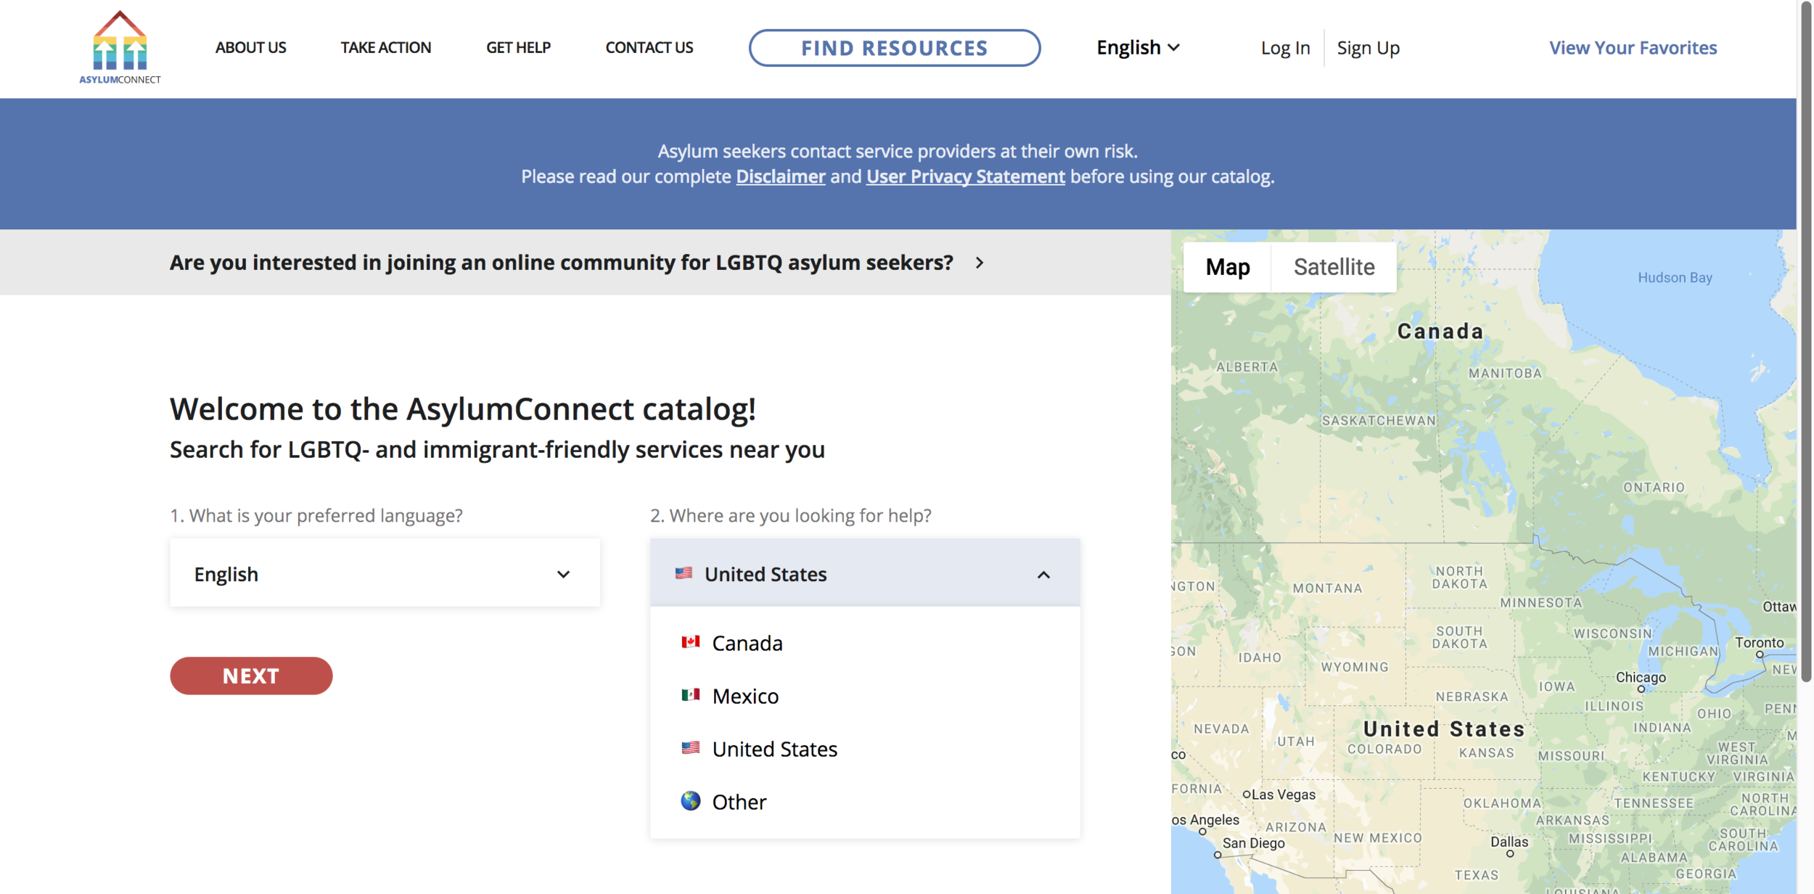Open the User Privacy Statement link
Screen dimensions: 1814x894
coord(965,176)
